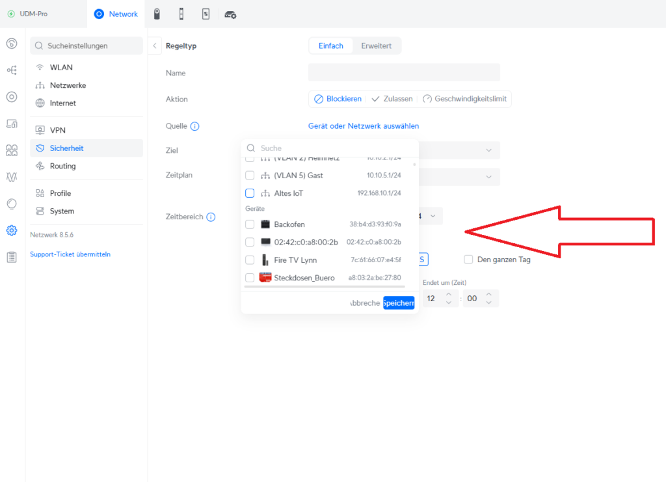This screenshot has width=666, height=482.
Task: Click the topology icon in left sidebar
Action: 11,70
